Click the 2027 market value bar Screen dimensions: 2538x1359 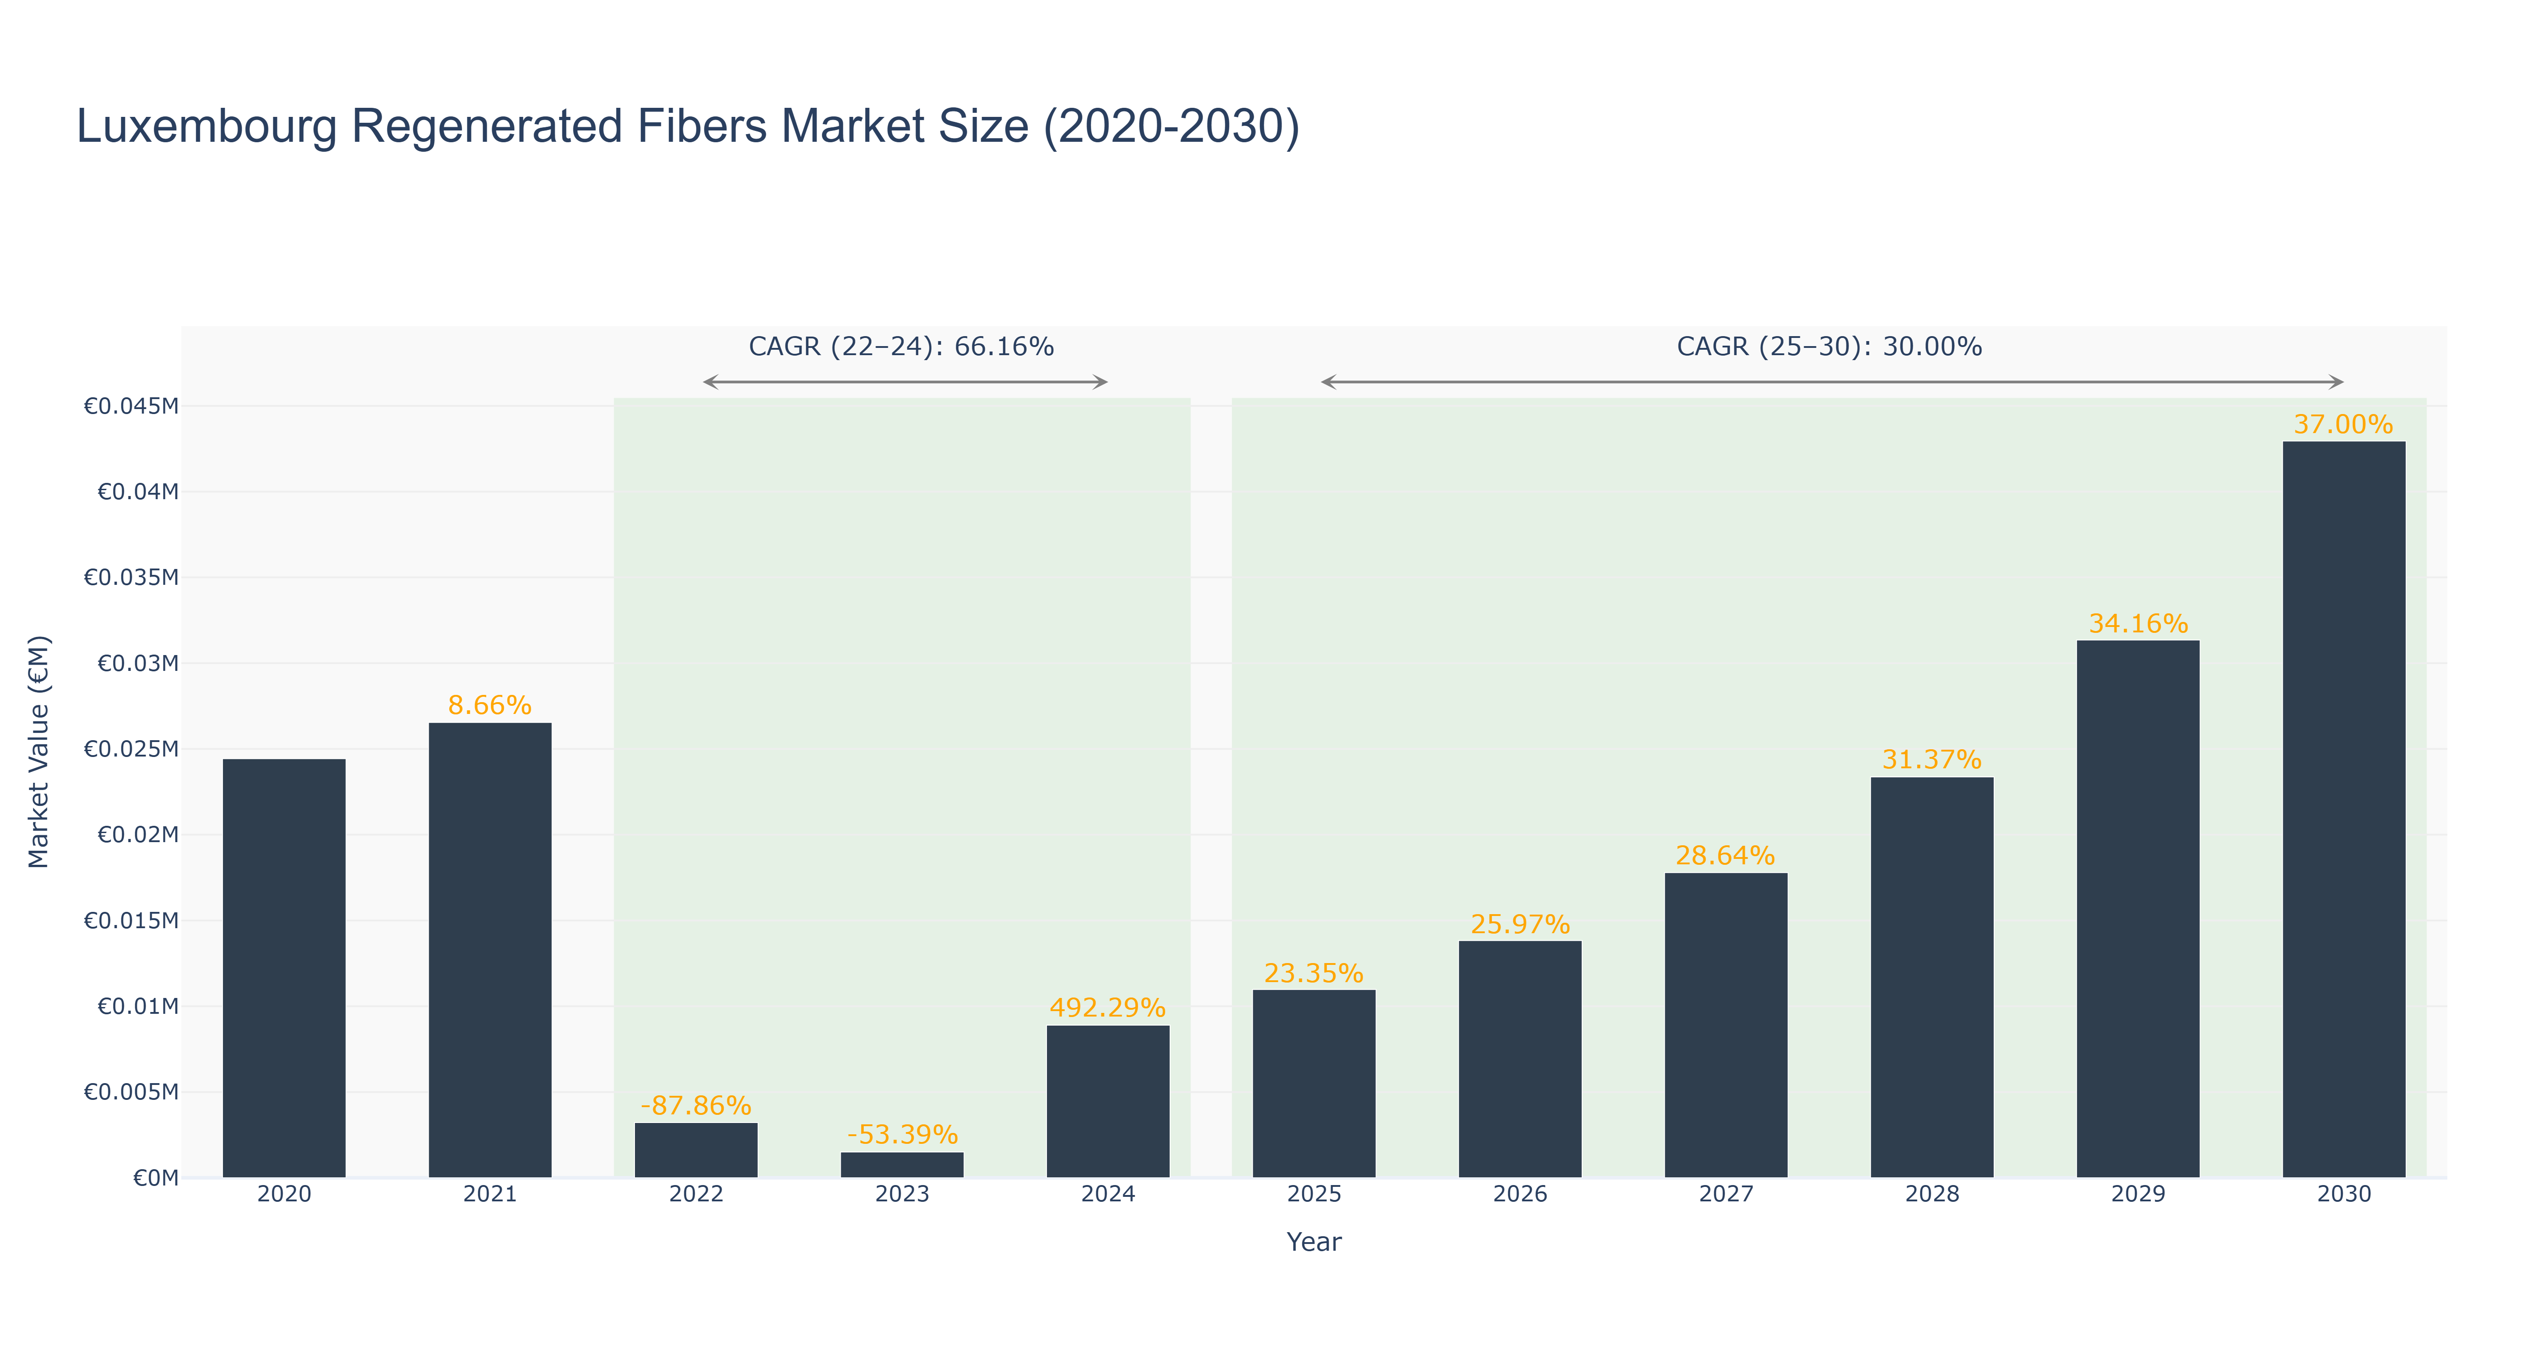(x=1725, y=1025)
